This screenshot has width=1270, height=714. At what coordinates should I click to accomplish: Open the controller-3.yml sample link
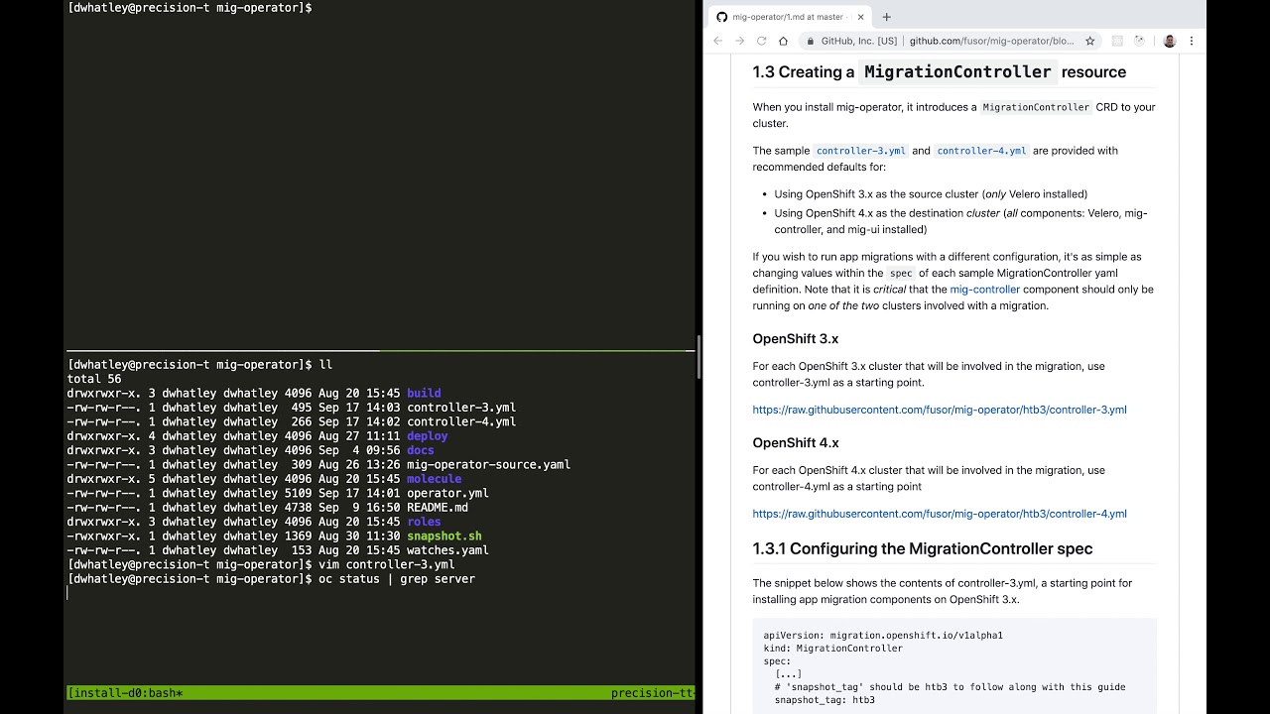860,151
